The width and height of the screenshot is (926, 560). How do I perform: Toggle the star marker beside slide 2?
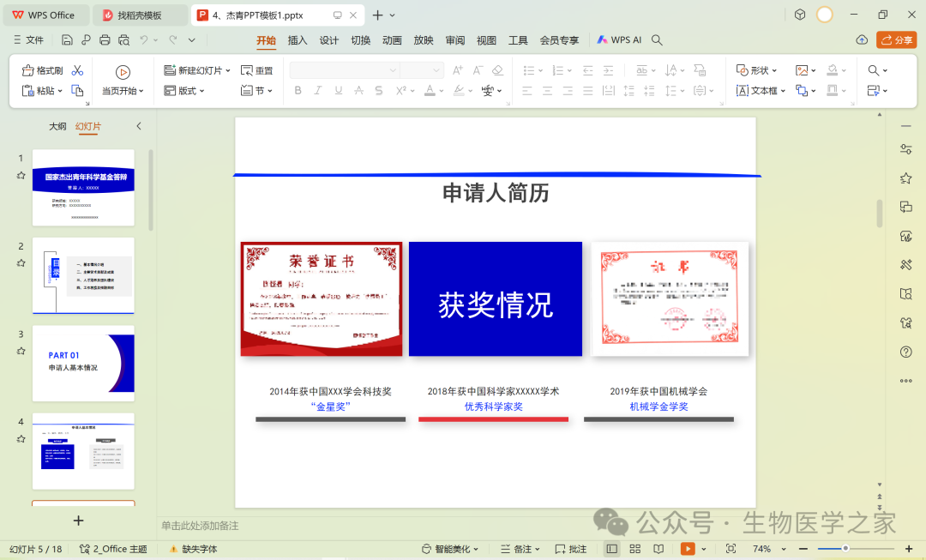coord(21,263)
